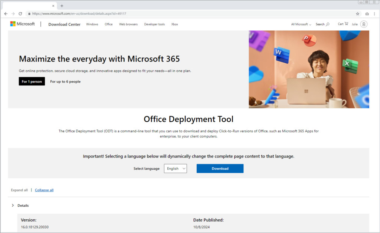Viewport: 380px width, 233px height.
Task: Expand the All Microsoft menu
Action: [x=300, y=24]
